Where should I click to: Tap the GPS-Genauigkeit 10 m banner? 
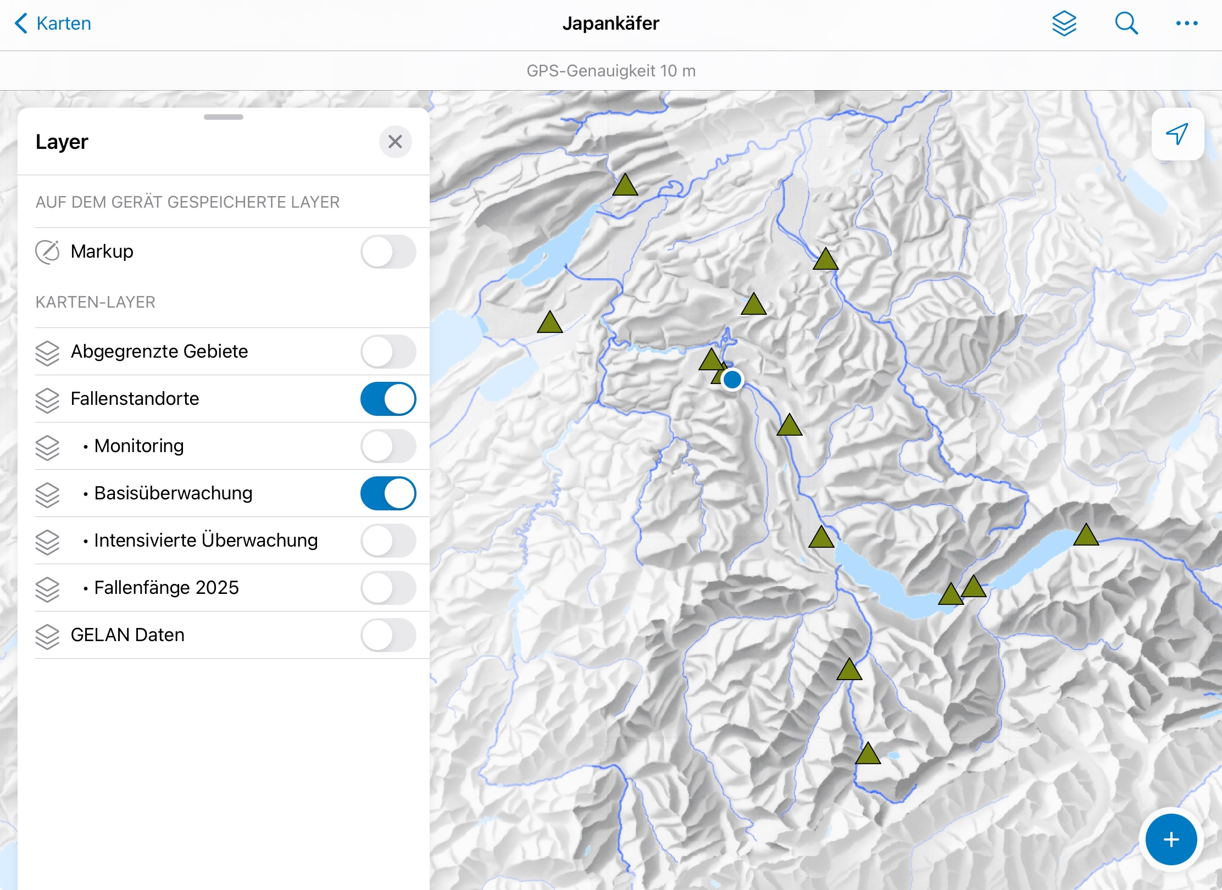[611, 71]
